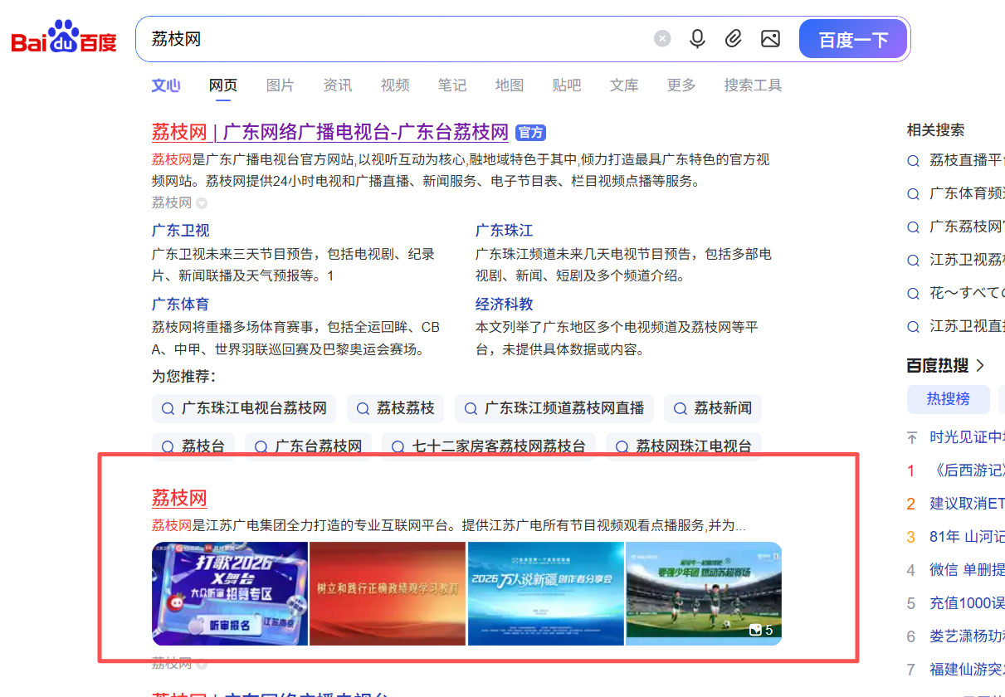Click related search 广东体育频道
1005x697 pixels.
(956, 194)
